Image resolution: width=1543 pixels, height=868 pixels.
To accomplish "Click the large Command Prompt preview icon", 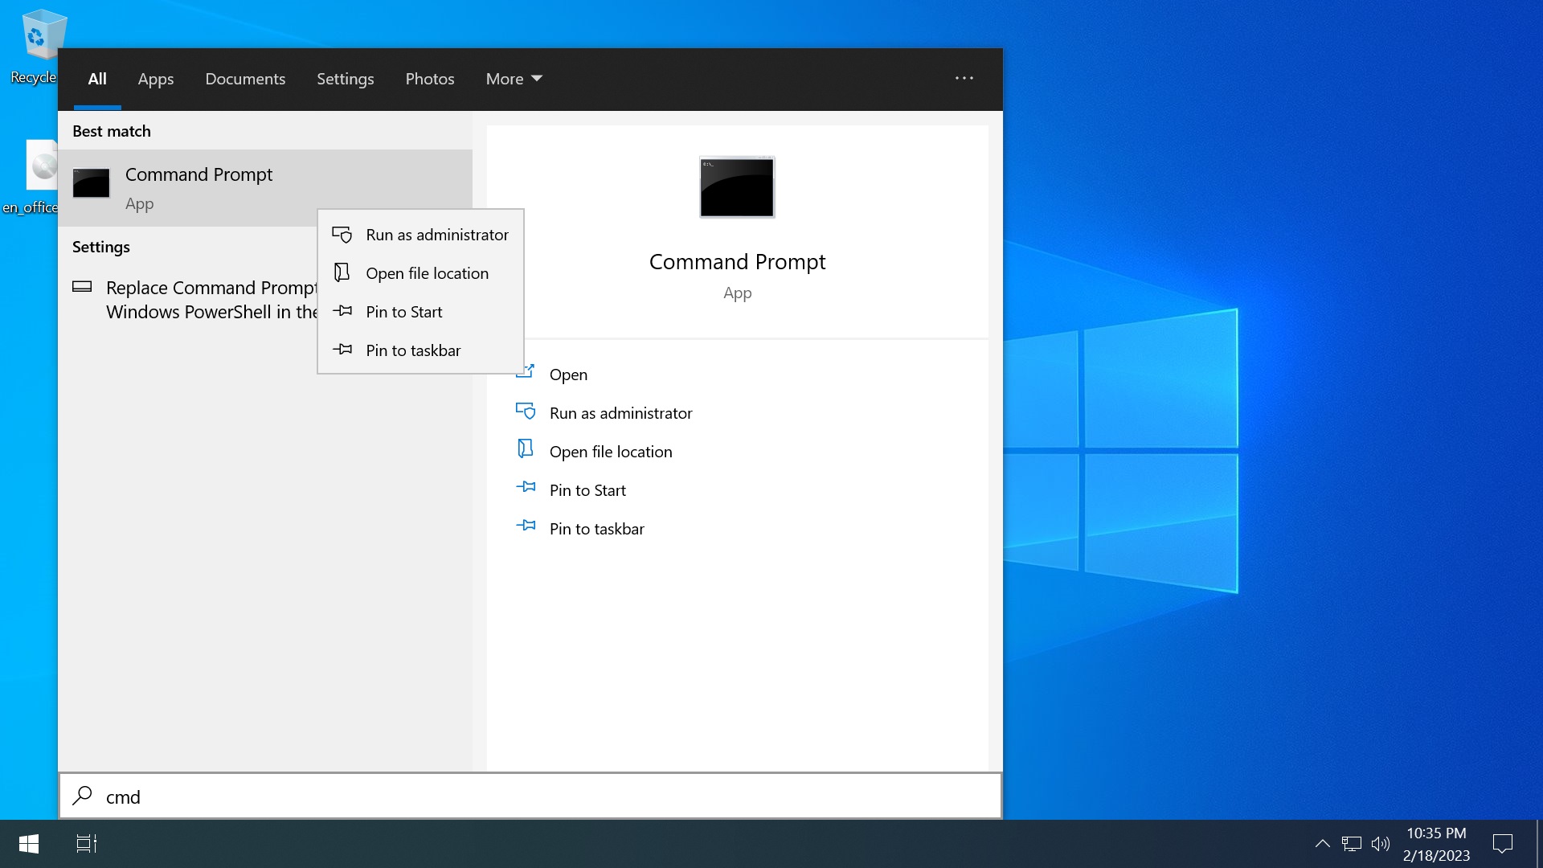I will [737, 187].
